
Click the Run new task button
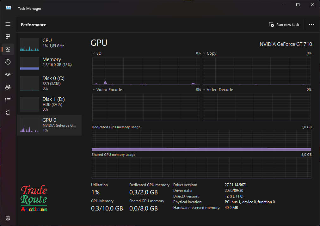284,24
